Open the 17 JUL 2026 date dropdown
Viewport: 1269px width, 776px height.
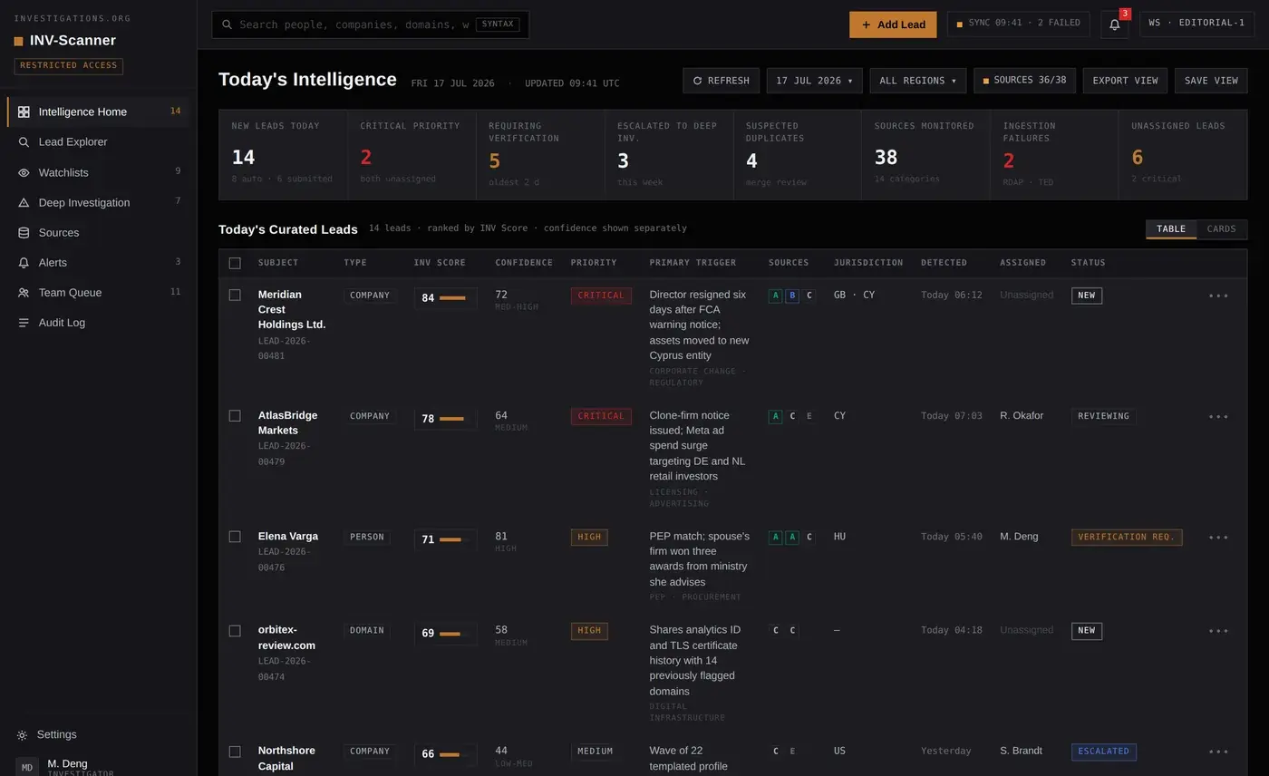point(814,81)
